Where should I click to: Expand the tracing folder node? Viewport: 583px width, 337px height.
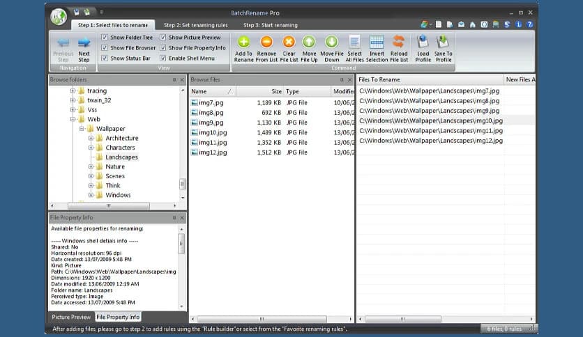(73, 91)
